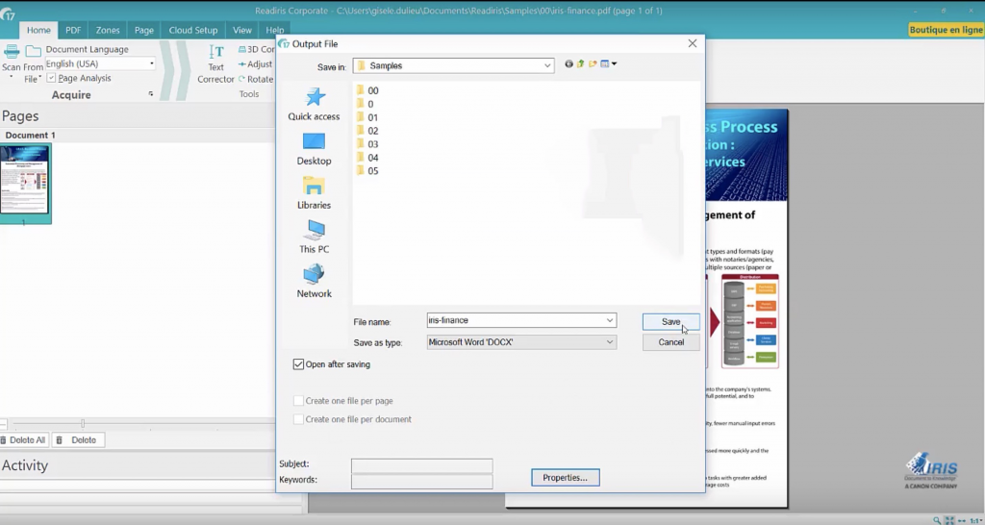This screenshot has width=985, height=525.
Task: Select the folder named 05
Action: coord(366,171)
